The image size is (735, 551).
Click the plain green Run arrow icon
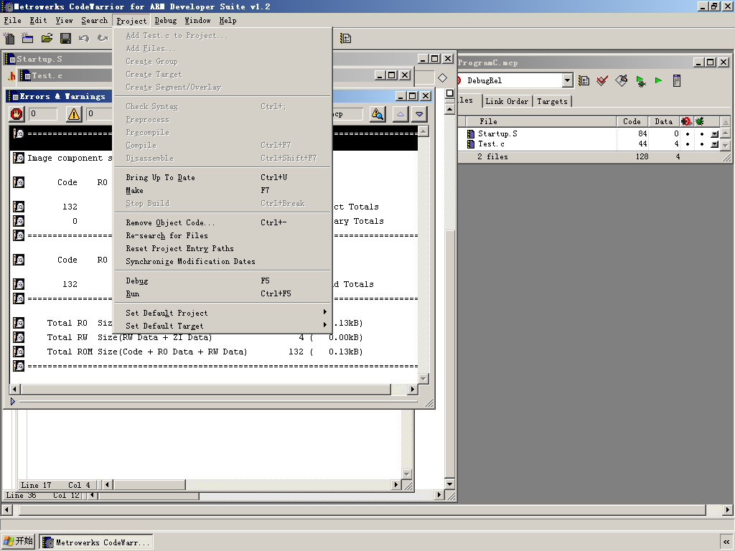[x=658, y=80]
